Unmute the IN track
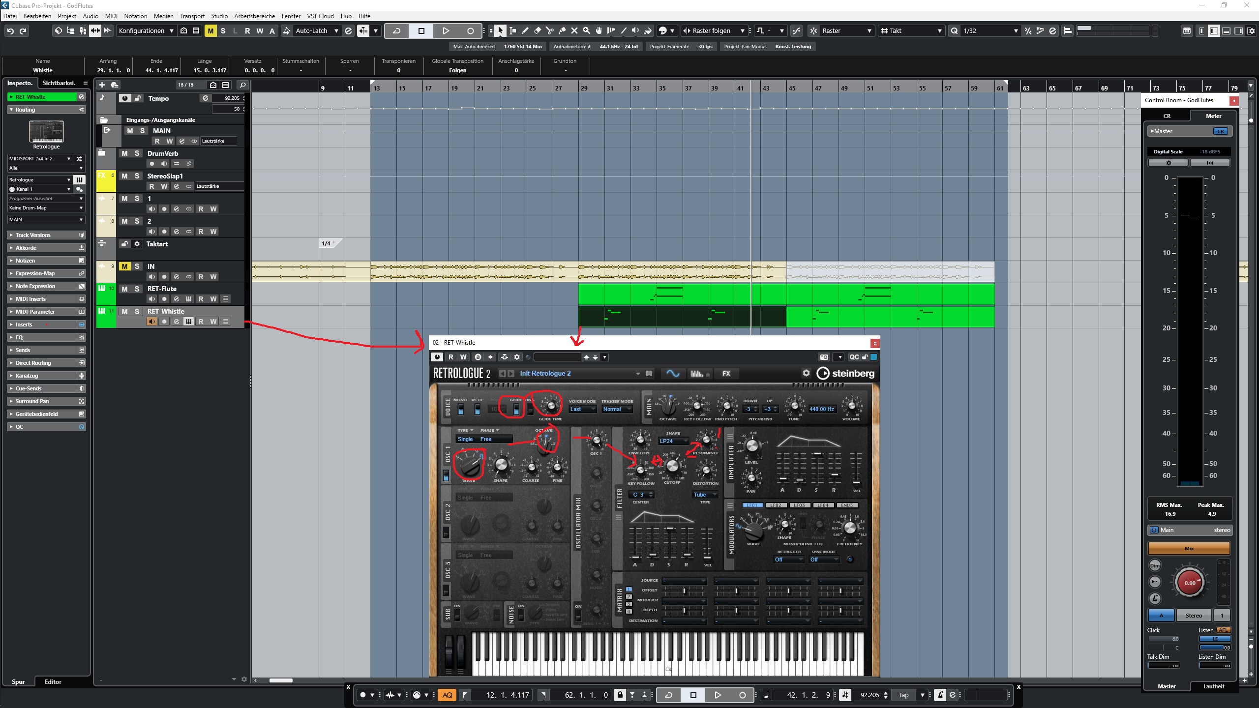 click(x=124, y=266)
